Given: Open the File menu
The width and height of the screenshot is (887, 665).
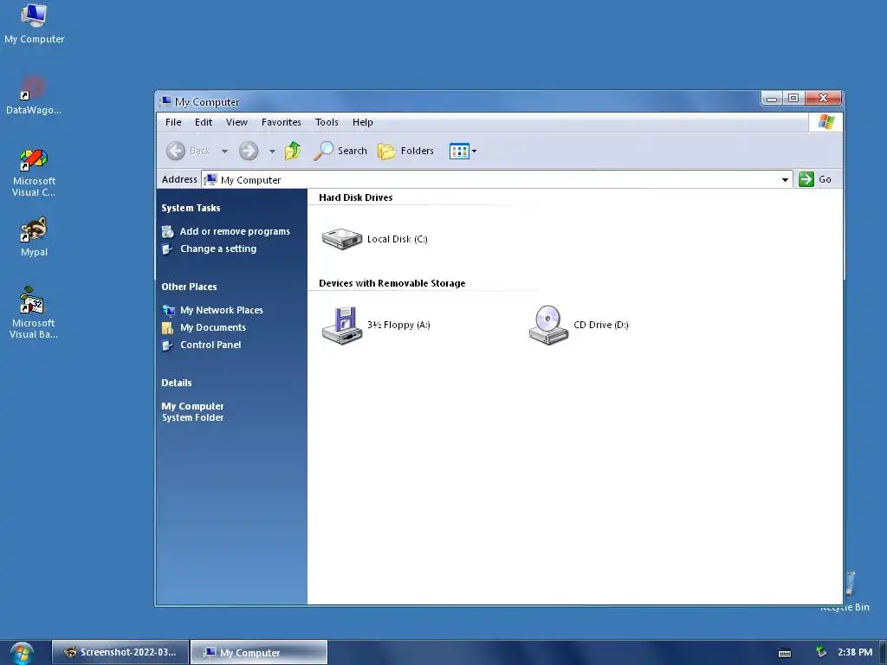Looking at the screenshot, I should 173,122.
